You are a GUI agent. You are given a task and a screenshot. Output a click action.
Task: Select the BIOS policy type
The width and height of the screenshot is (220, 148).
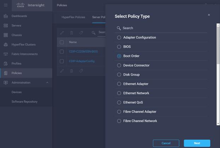[119, 47]
